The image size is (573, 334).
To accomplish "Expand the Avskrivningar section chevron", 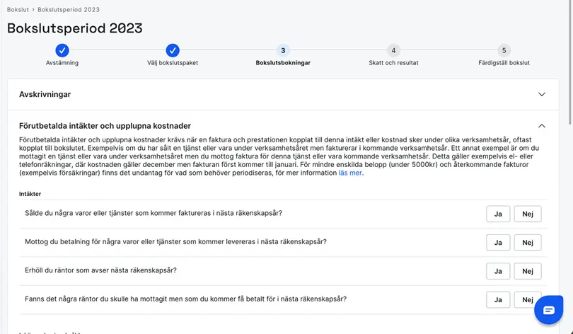I will coord(542,94).
